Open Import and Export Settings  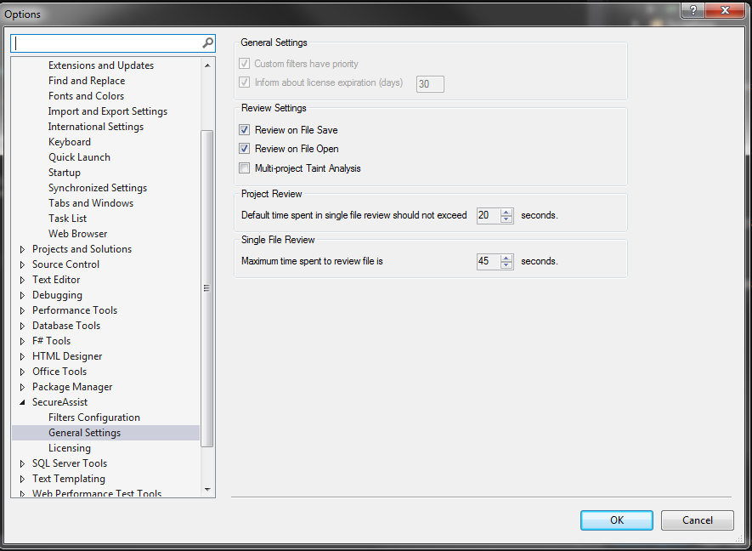(x=108, y=111)
